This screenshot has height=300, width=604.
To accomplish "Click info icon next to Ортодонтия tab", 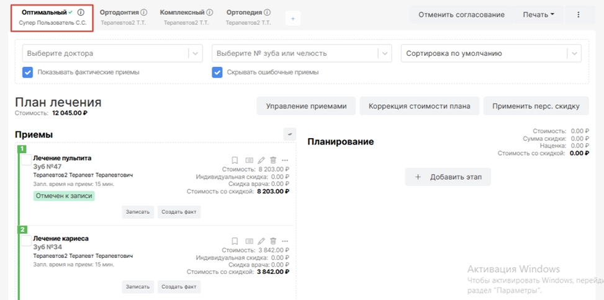I will pos(144,12).
